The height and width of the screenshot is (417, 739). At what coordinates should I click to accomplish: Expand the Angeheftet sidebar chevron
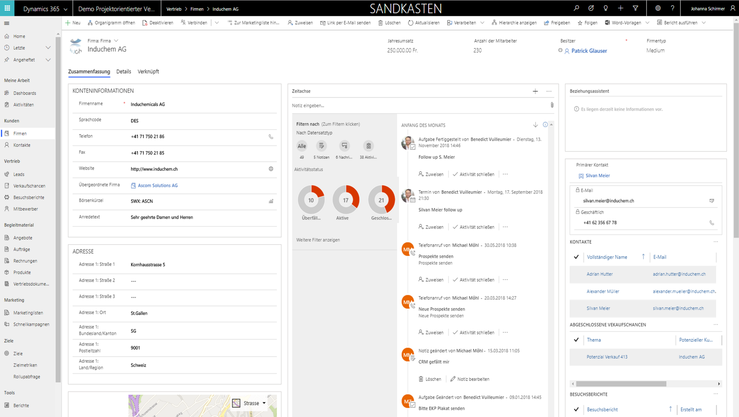coord(48,60)
